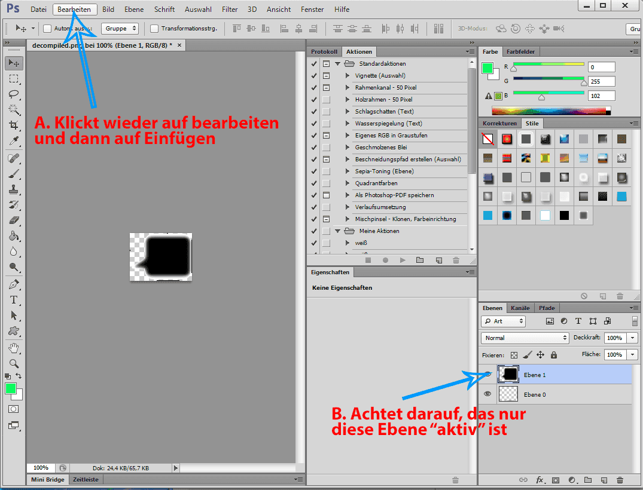Screen dimensions: 643x490
Task: Toggle checkmark for Sepia-Toning (Ebene) action
Action: pyautogui.click(x=314, y=171)
